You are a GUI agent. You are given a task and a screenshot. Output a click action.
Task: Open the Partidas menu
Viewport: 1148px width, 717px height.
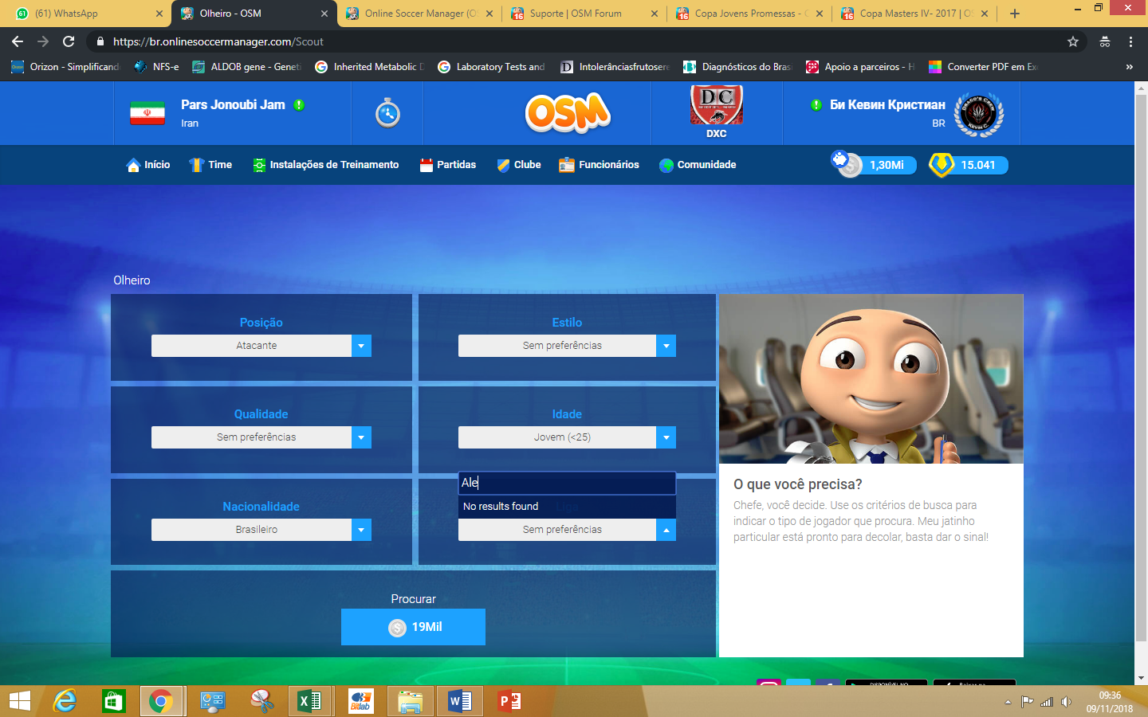(x=448, y=165)
